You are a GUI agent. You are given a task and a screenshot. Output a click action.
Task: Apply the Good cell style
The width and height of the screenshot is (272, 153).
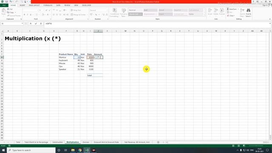coord(165,10)
